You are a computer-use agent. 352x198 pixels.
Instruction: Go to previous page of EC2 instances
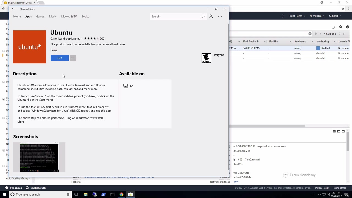(321, 34)
